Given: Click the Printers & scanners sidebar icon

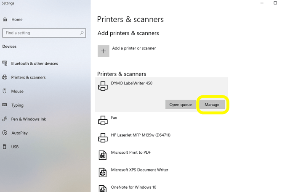Looking at the screenshot, I should click(x=5, y=77).
